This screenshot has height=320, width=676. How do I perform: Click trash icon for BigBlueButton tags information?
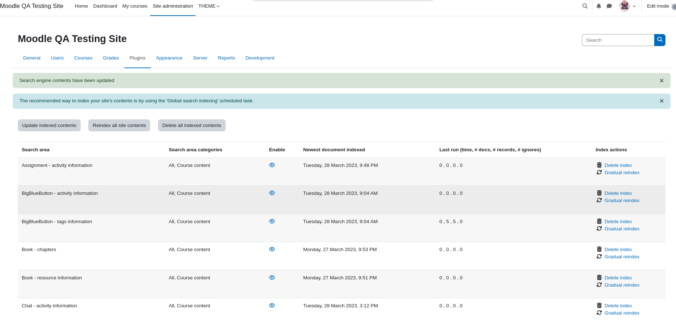tap(599, 221)
